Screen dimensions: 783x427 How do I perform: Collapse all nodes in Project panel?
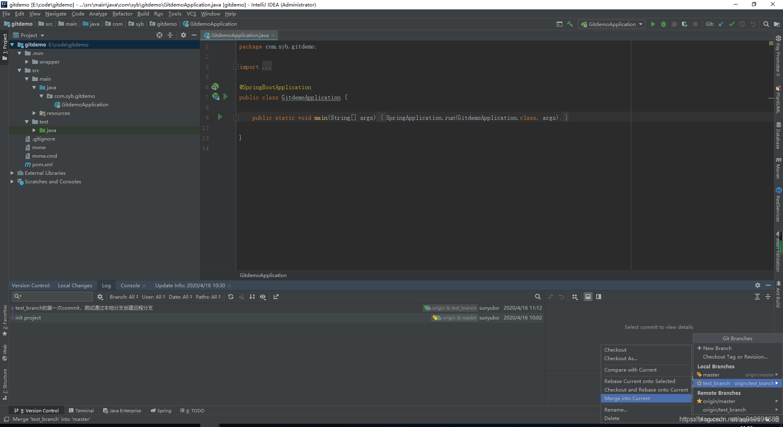(x=170, y=35)
